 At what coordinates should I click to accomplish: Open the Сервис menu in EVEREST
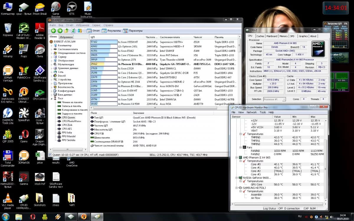point(96,25)
